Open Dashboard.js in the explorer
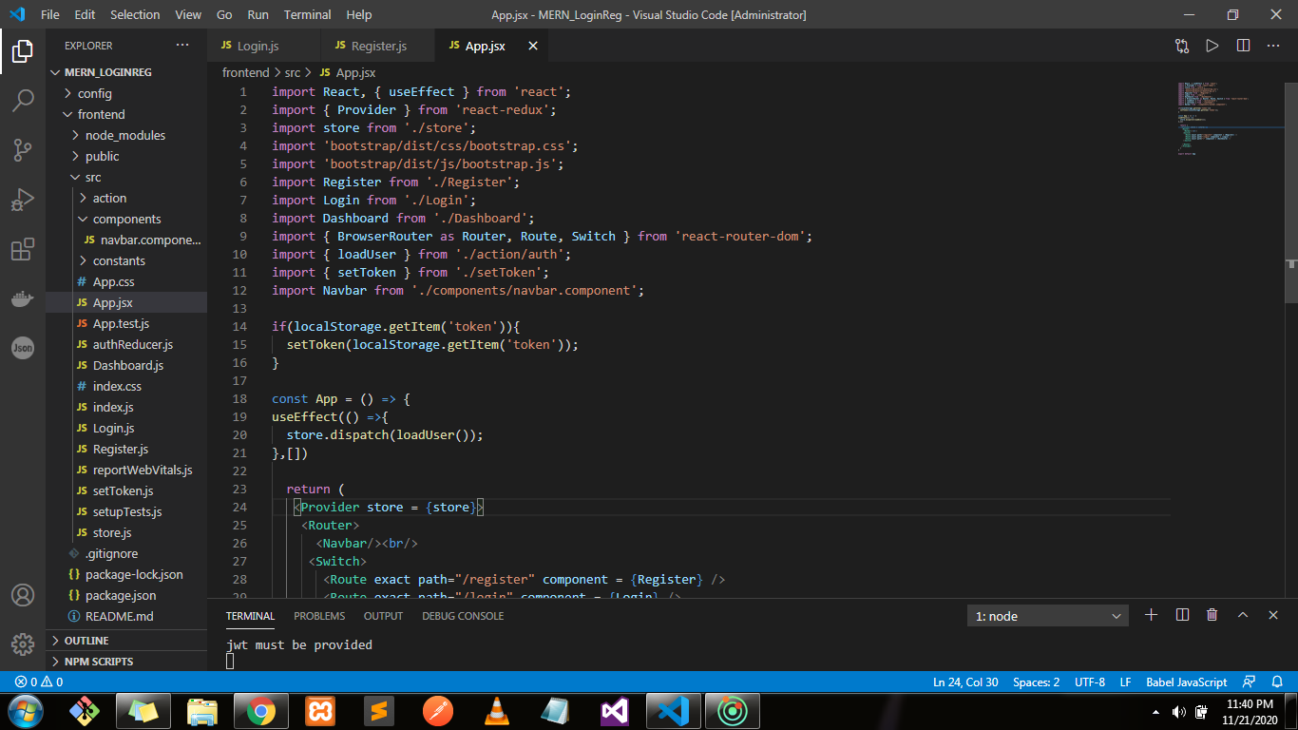 click(x=126, y=365)
